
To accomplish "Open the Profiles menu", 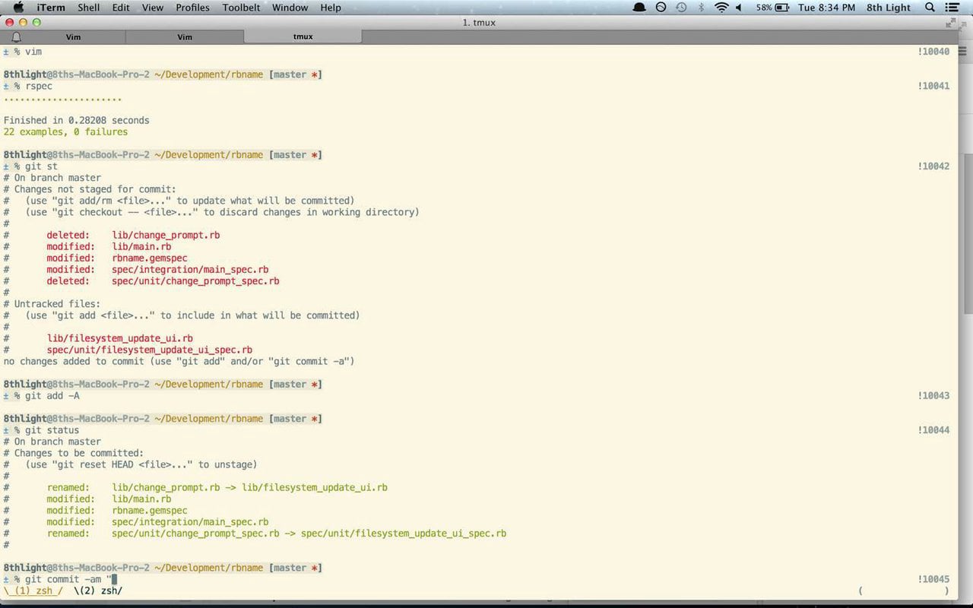I will tap(192, 8).
